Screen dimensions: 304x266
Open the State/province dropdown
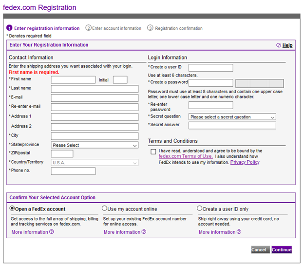click(95, 145)
